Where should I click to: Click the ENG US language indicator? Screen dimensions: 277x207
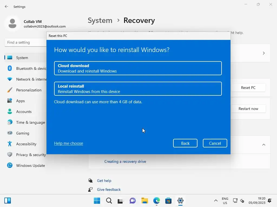pos(225,201)
